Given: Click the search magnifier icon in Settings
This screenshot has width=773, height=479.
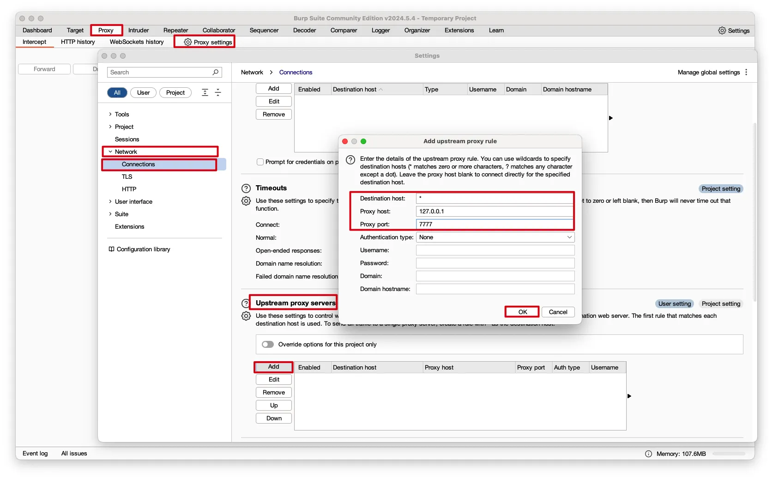Looking at the screenshot, I should click(x=216, y=72).
